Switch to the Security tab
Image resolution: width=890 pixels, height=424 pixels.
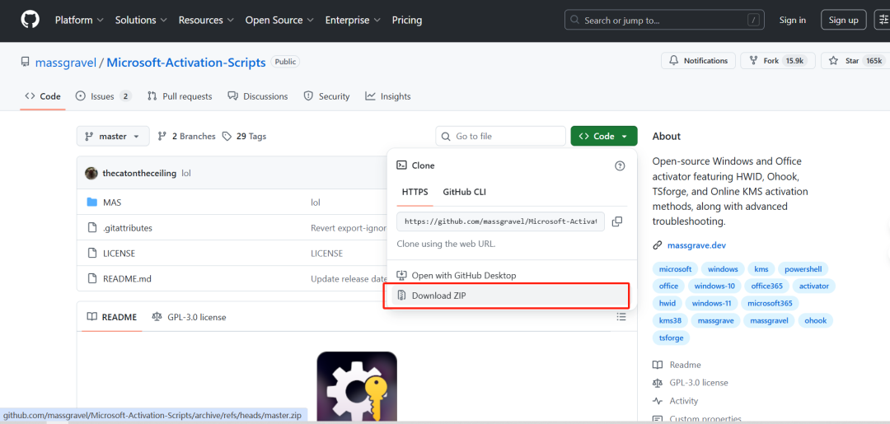[x=327, y=96]
